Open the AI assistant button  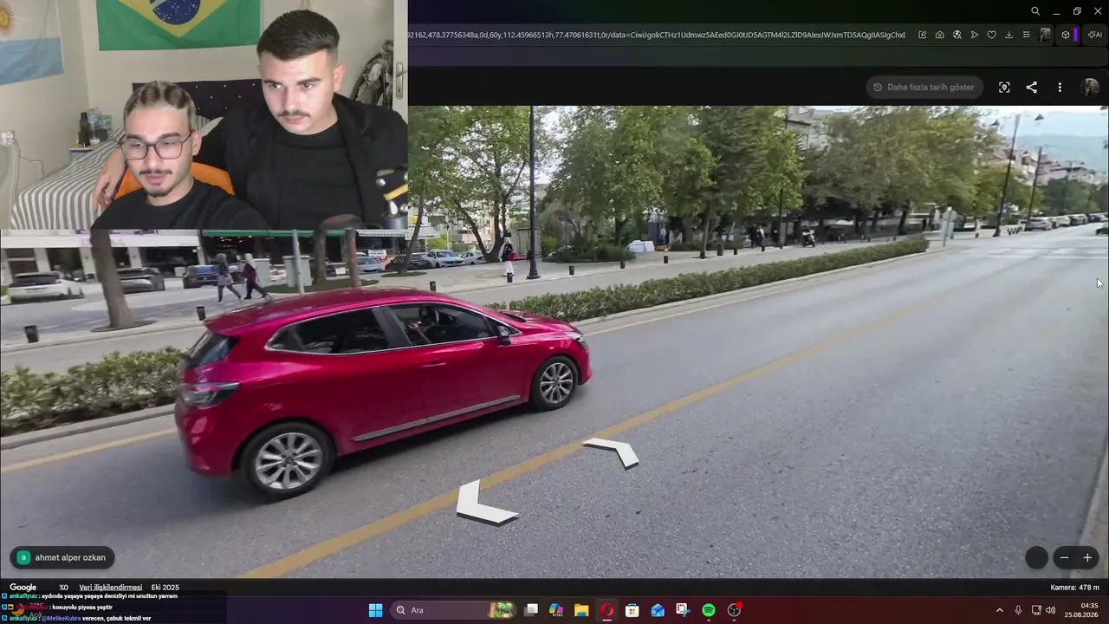tap(1095, 35)
